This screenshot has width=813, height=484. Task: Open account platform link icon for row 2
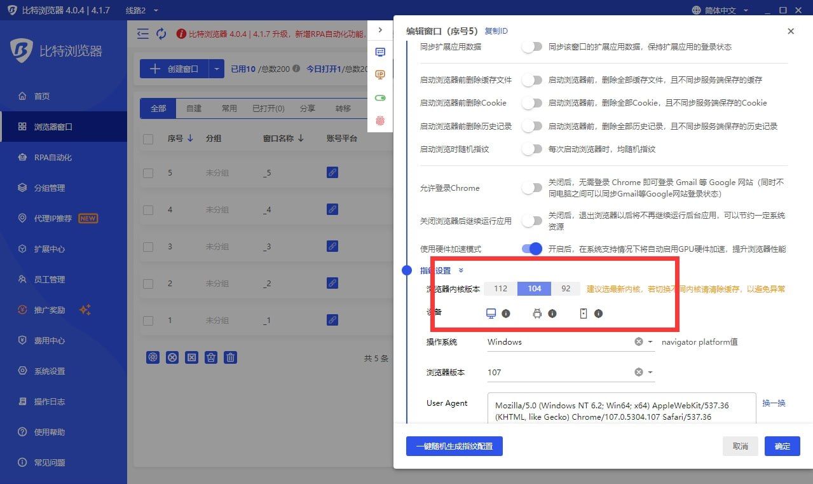pos(332,283)
